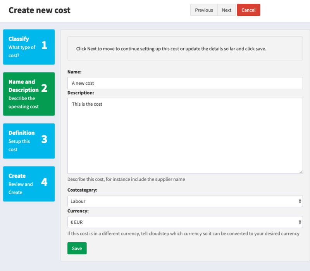Click the step number 3 on Definition card

[x=44, y=139]
